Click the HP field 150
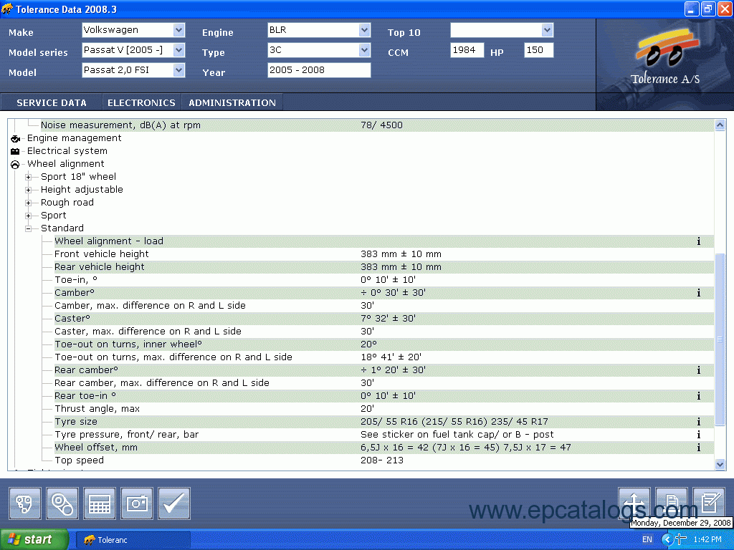This screenshot has height=550, width=734. pos(539,50)
